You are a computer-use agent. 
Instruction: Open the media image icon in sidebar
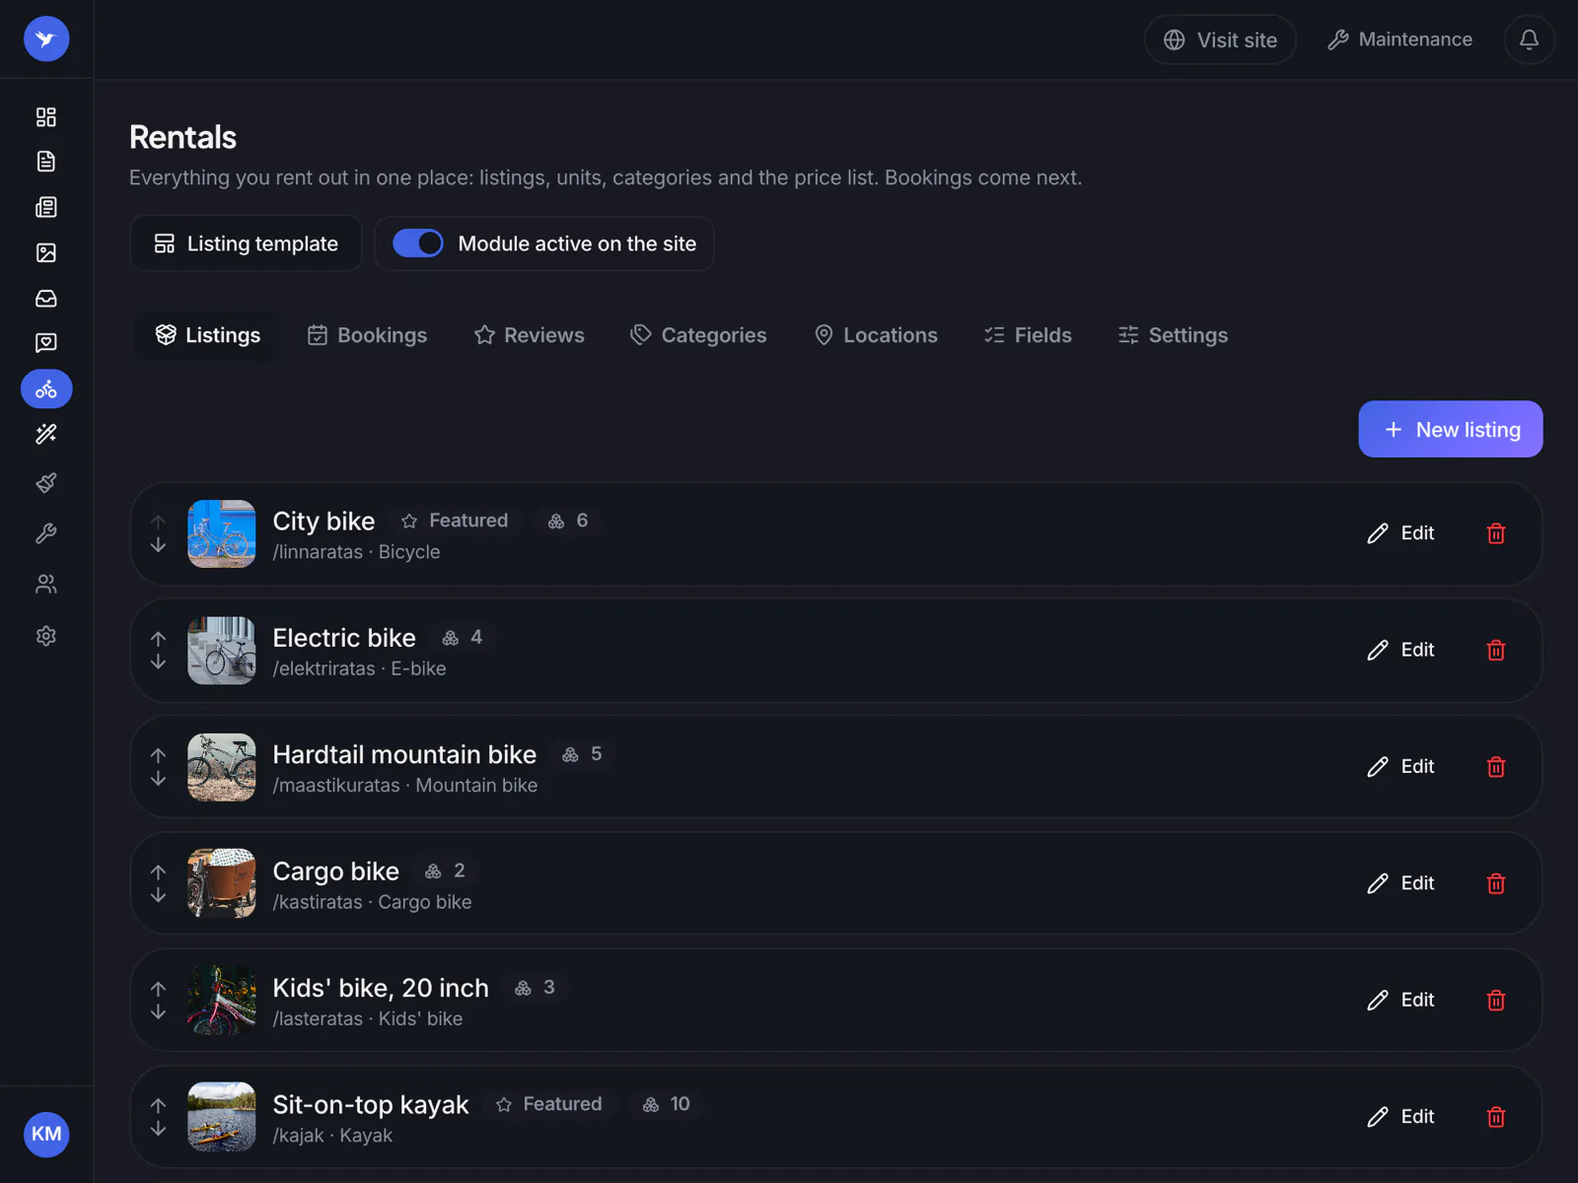46,253
